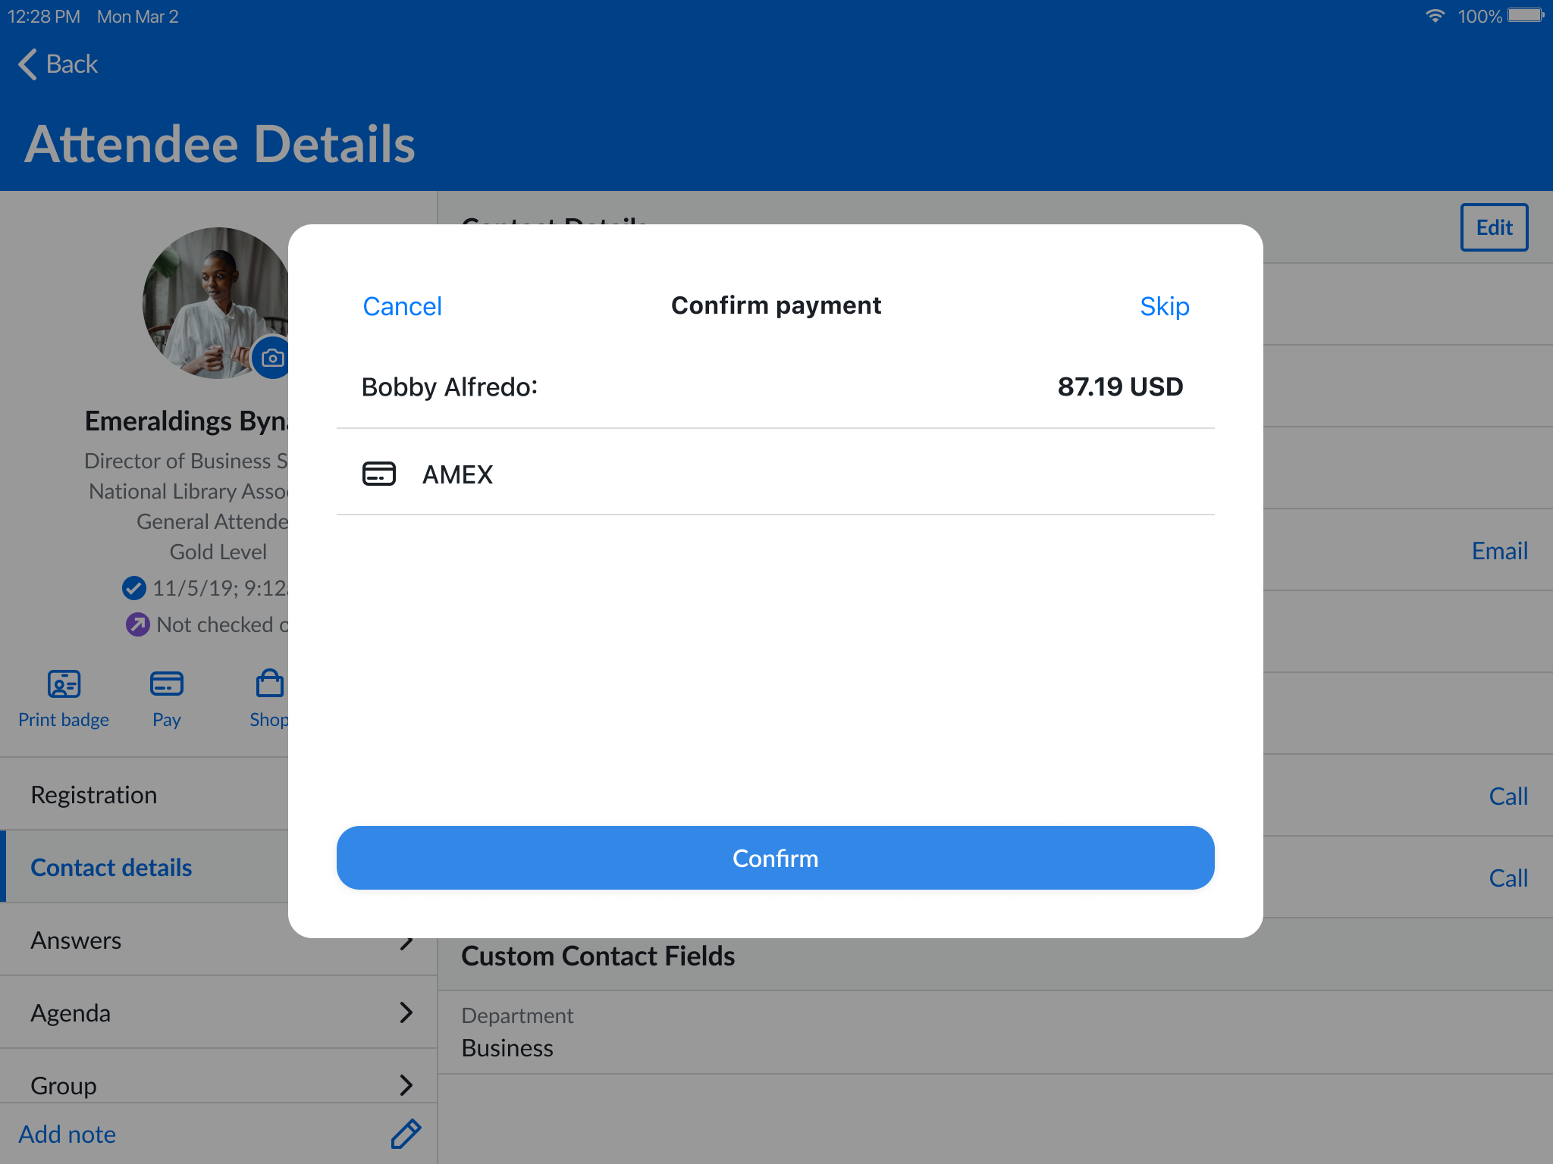Tap the Email link

tap(1499, 551)
